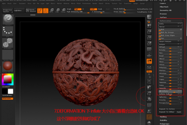Click the Rgb Intensity slider
187x125 pixels.
coord(78,12)
